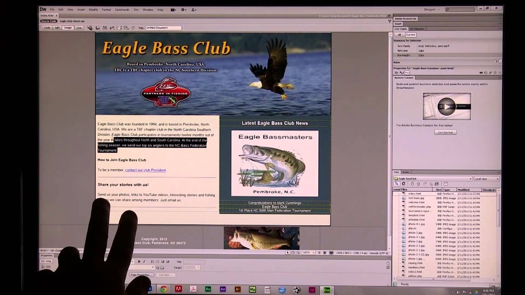Click the contact our club President link
Viewport: 525px width, 295px height.
pyautogui.click(x=146, y=170)
